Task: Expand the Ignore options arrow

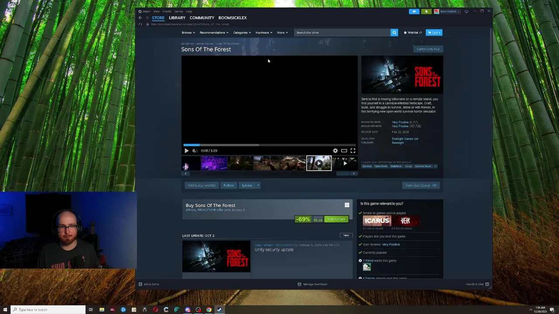Action: point(258,185)
